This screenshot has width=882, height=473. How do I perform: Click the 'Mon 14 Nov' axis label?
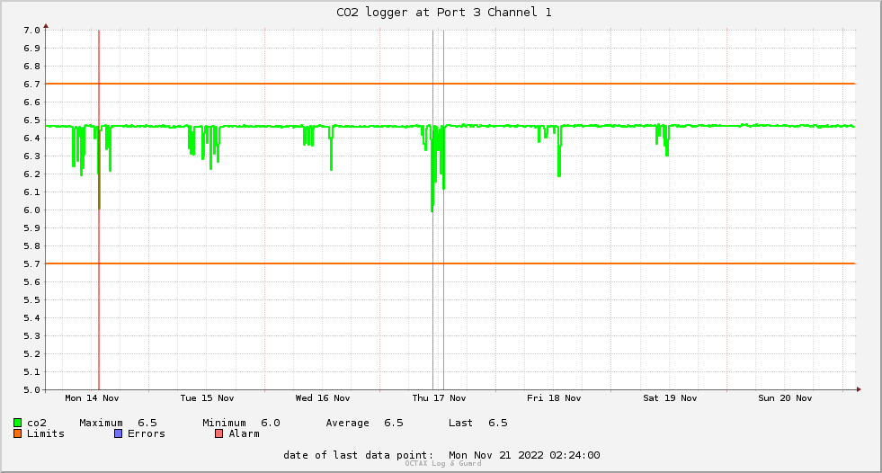[92, 398]
